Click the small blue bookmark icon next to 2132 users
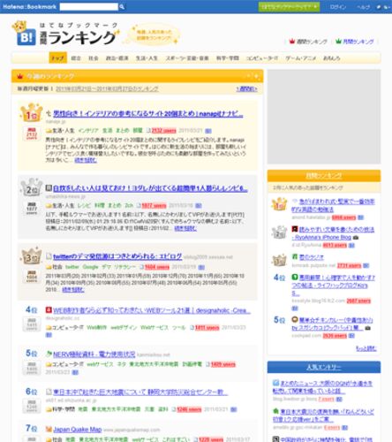 click(x=208, y=131)
